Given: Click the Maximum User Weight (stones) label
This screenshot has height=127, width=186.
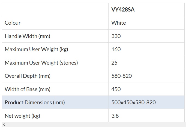Looking at the screenshot, I should pos(41,63).
